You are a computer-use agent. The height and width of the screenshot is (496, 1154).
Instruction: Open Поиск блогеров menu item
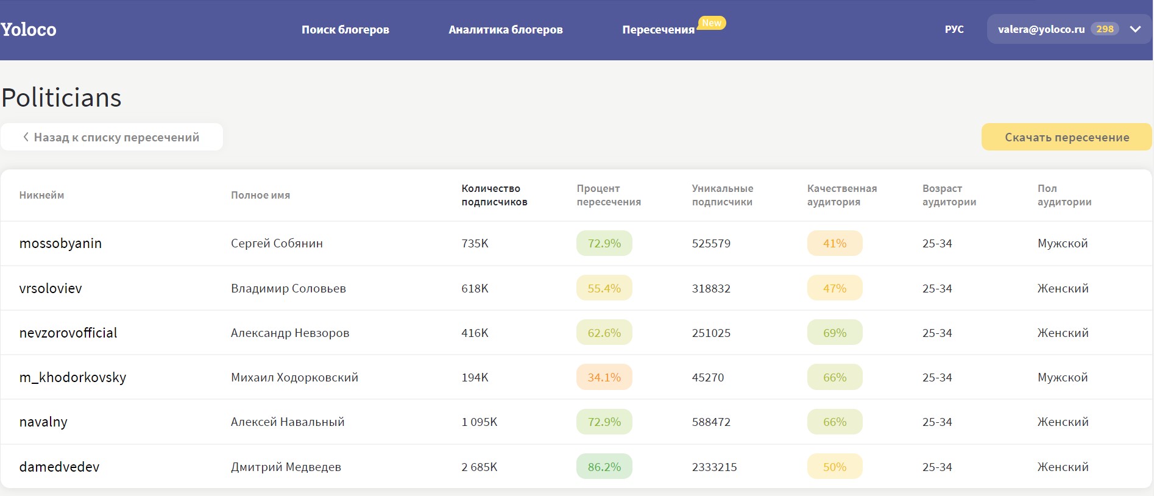click(345, 29)
